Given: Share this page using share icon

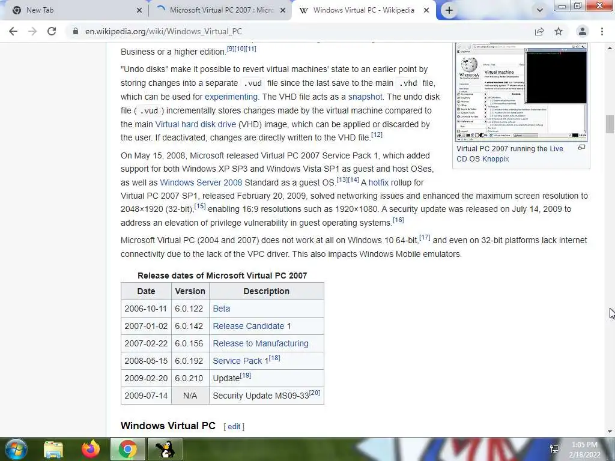Looking at the screenshot, I should 539,31.
